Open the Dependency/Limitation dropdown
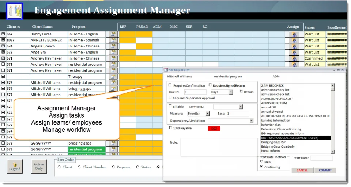 pyautogui.click(x=252, y=121)
